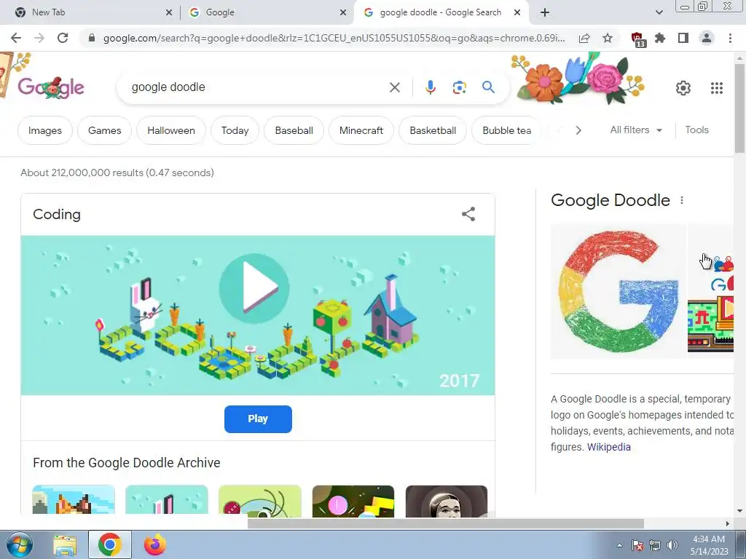Open Chrome from the taskbar
This screenshot has height=559, width=746.
109,544
